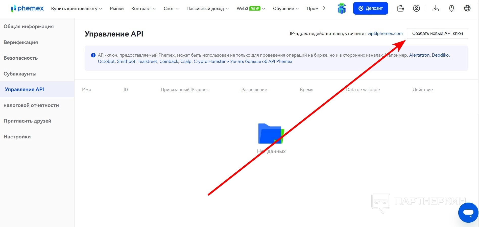Open Безопасность in the sidebar
Image resolution: width=479 pixels, height=227 pixels.
[21, 58]
